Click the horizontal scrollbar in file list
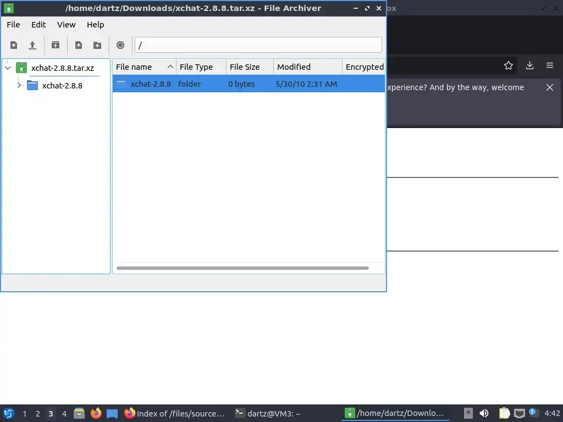 pos(242,268)
